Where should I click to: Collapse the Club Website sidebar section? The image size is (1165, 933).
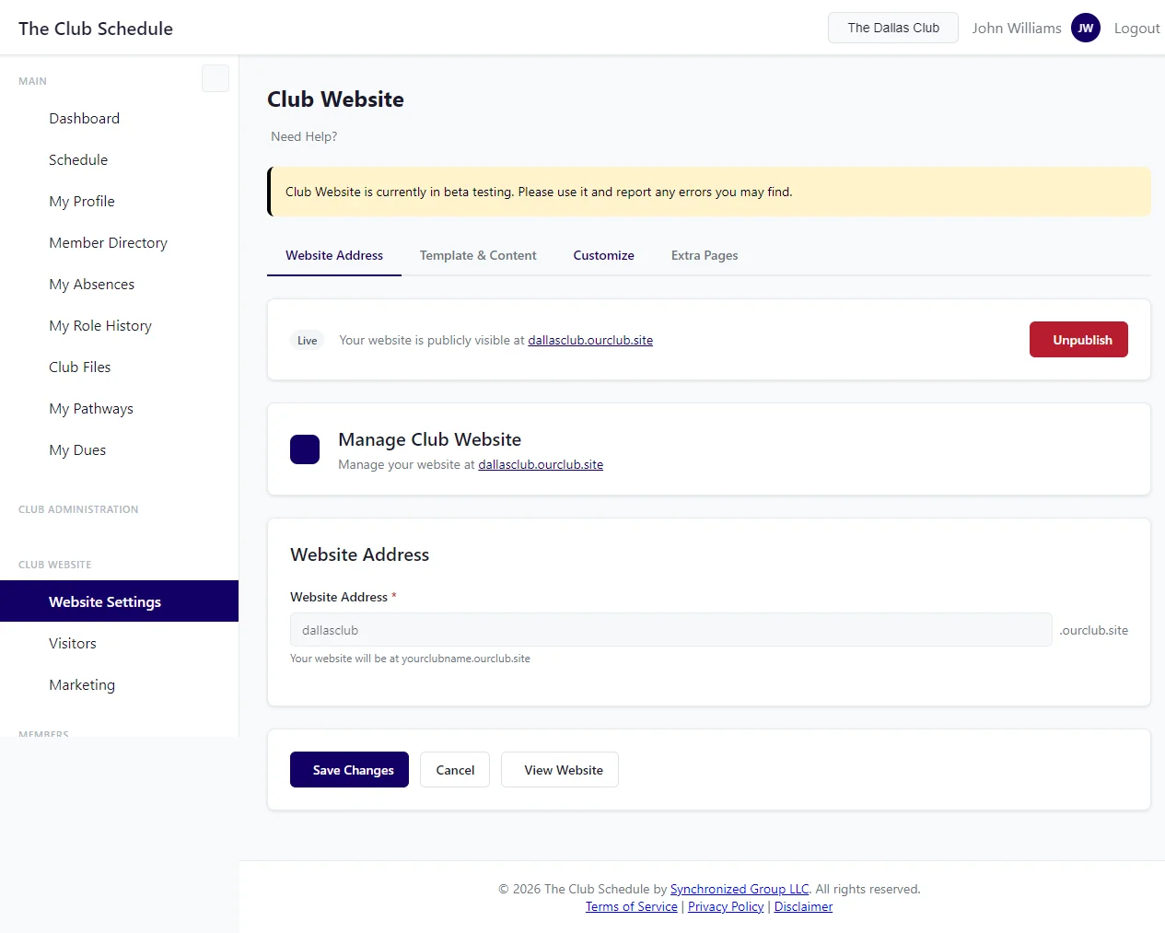point(55,565)
